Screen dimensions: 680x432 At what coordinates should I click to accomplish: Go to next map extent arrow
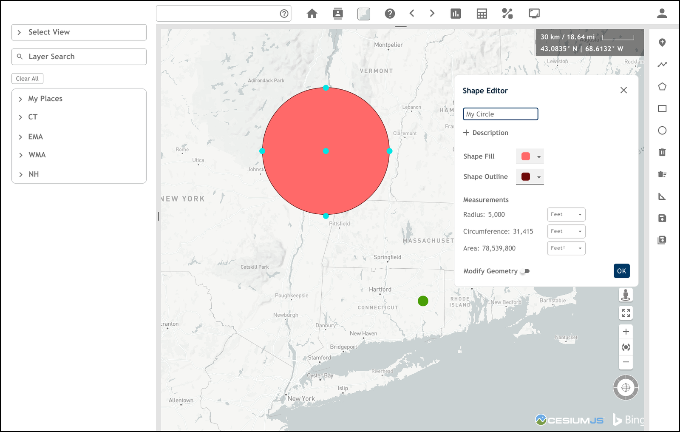click(432, 13)
